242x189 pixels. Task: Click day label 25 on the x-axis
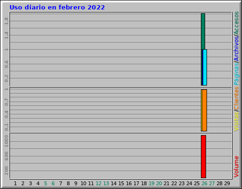tap(197, 183)
